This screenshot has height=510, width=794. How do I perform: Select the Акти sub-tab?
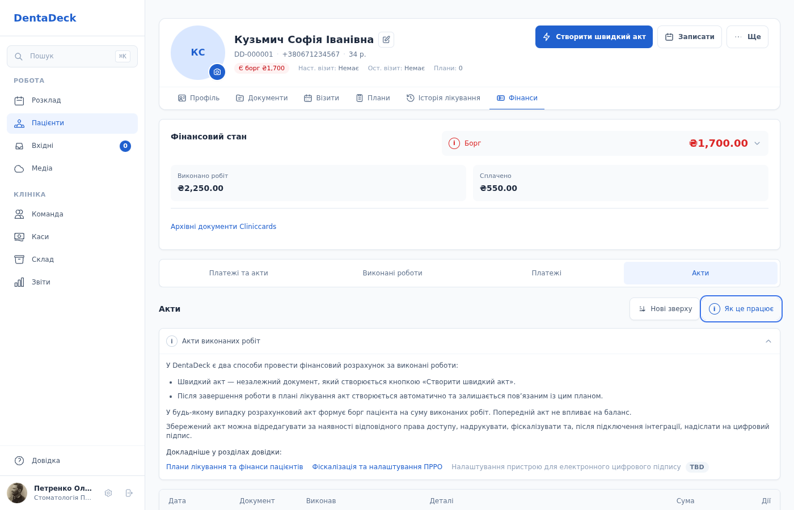pos(700,273)
